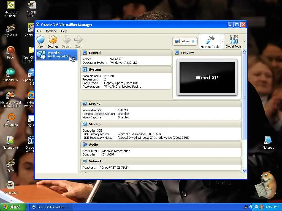
Task: Click 'VT-x/AMD-V, Nested Paging' text
Action: (123, 87)
